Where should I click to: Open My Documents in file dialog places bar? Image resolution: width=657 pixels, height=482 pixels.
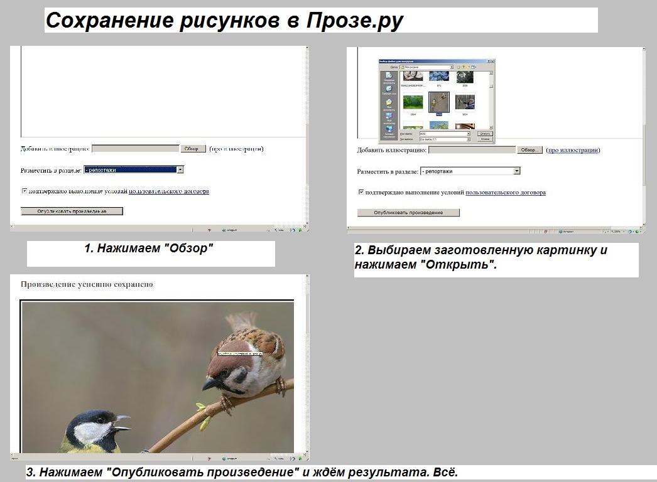click(389, 105)
